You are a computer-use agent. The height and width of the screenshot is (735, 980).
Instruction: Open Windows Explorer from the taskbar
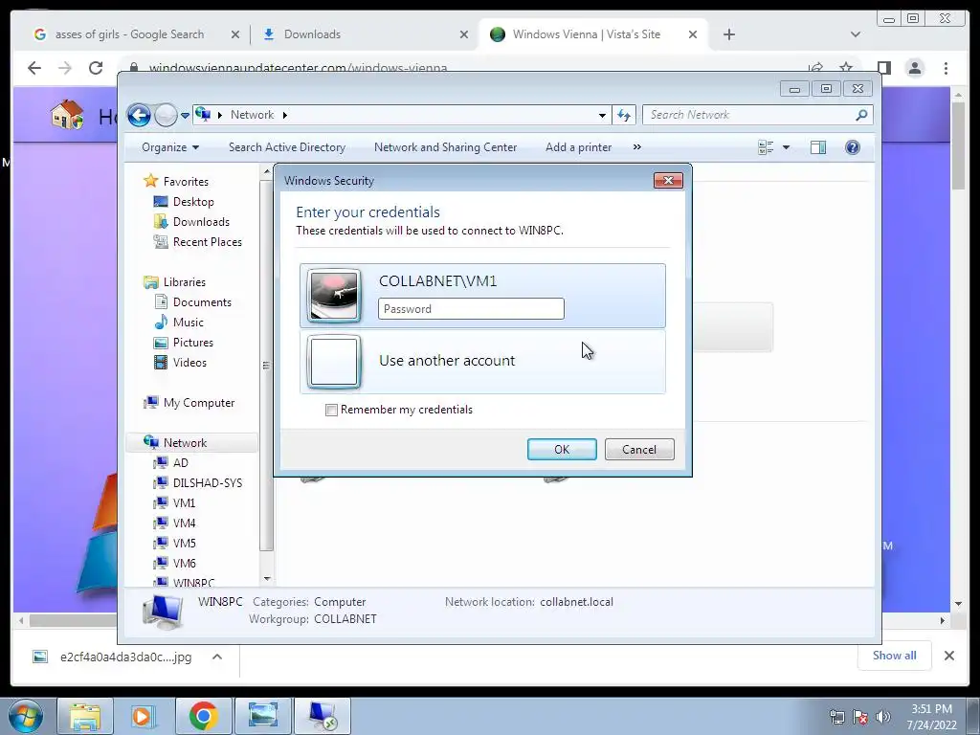[85, 716]
